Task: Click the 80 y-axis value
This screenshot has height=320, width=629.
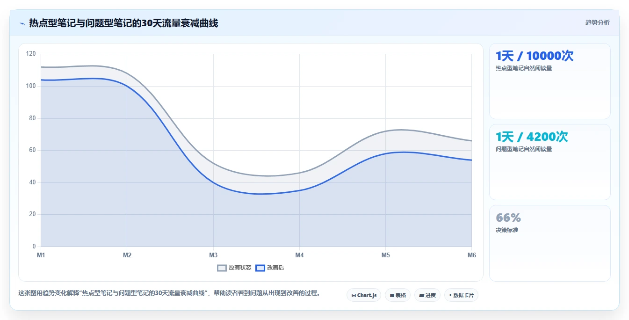Action: tap(32, 118)
